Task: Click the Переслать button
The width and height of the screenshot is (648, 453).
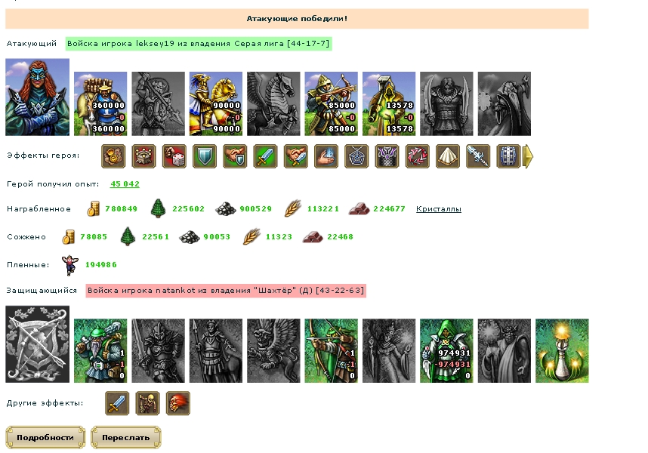Action: point(126,437)
